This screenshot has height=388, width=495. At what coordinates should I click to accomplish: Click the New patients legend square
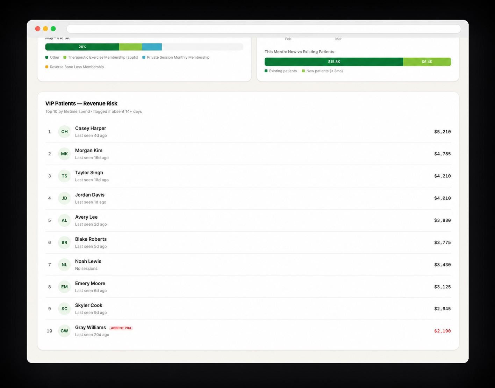(303, 71)
